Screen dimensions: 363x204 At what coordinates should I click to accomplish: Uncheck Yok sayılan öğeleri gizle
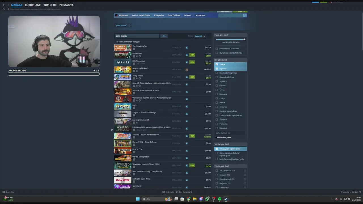(217, 149)
